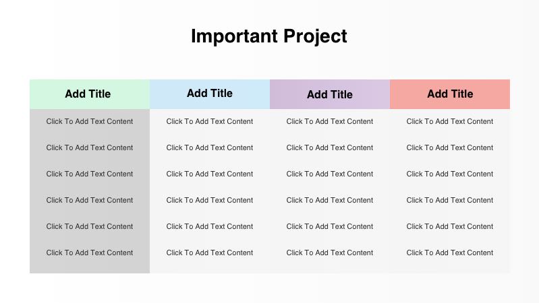Click second text placeholder under purple header
The width and height of the screenshot is (539, 303).
(330, 148)
